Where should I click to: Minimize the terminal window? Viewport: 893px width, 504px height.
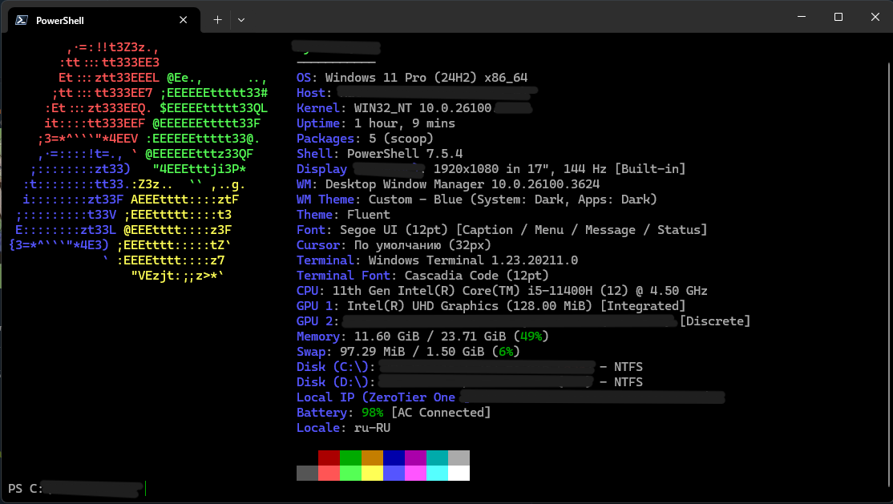[x=800, y=17]
